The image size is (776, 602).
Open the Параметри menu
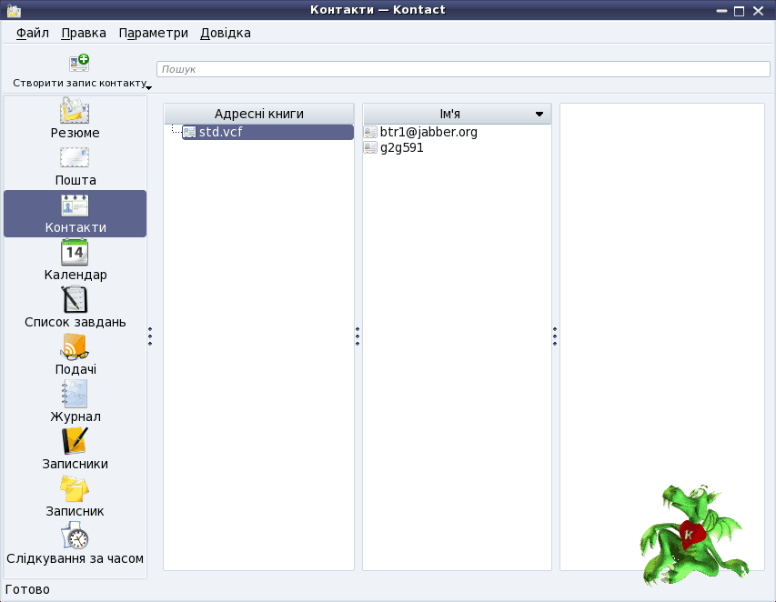coord(153,33)
